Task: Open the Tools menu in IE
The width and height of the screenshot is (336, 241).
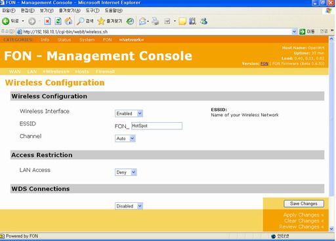Action: [x=93, y=11]
